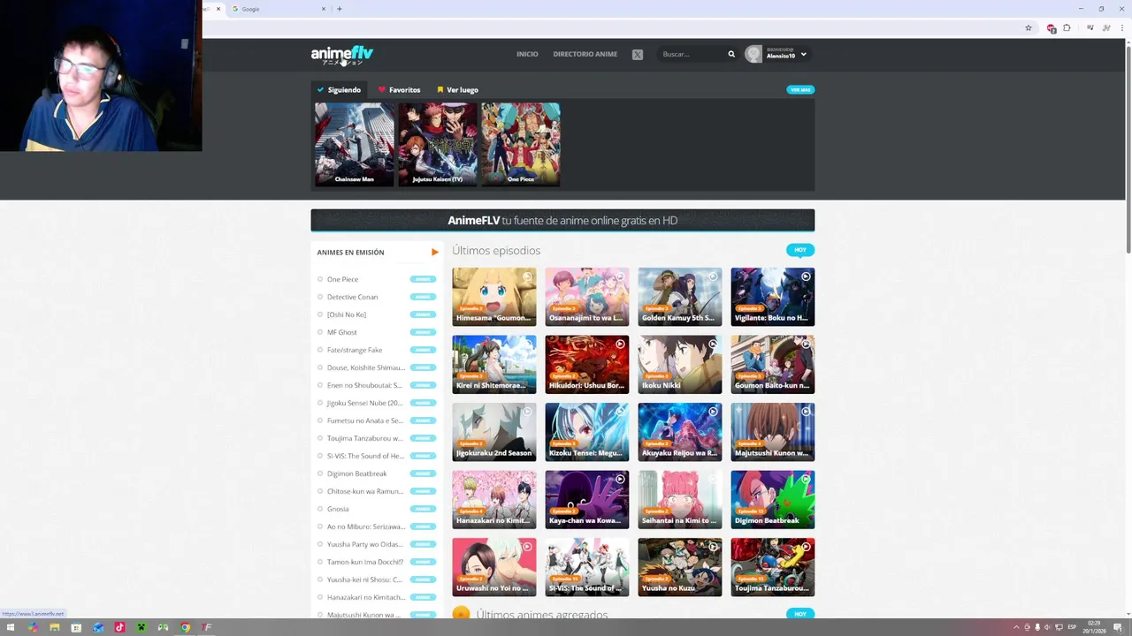The width and height of the screenshot is (1132, 636).
Task: Open DIRECTORIO ANIME menu item
Action: click(x=585, y=54)
